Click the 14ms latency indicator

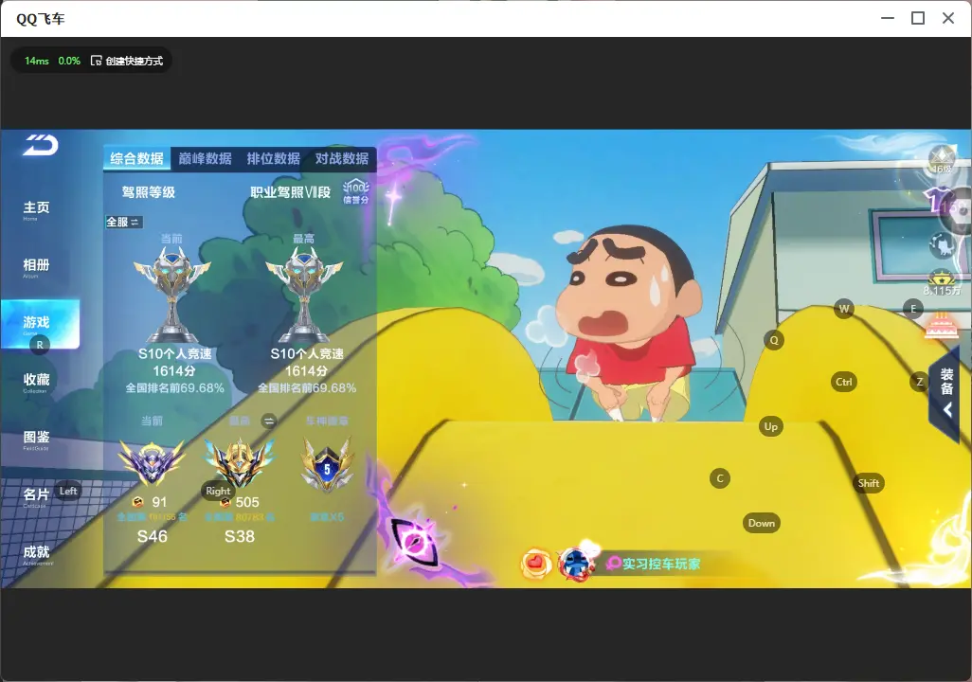pos(37,61)
